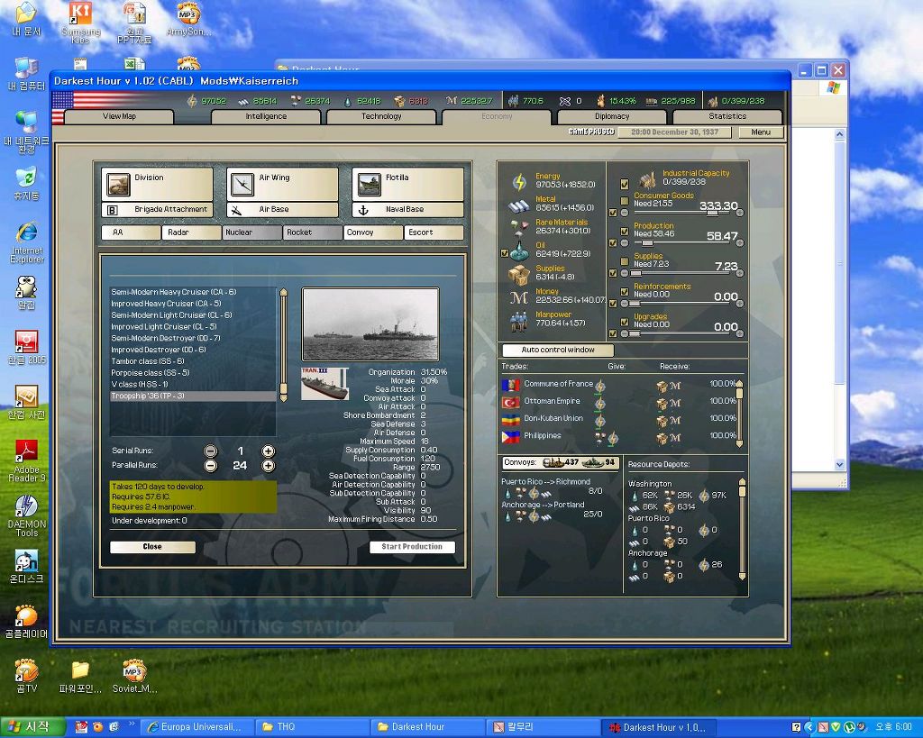Image resolution: width=923 pixels, height=738 pixels.
Task: Toggle lock checkbox left of Consumer Goods slider minus
Action: (613, 213)
